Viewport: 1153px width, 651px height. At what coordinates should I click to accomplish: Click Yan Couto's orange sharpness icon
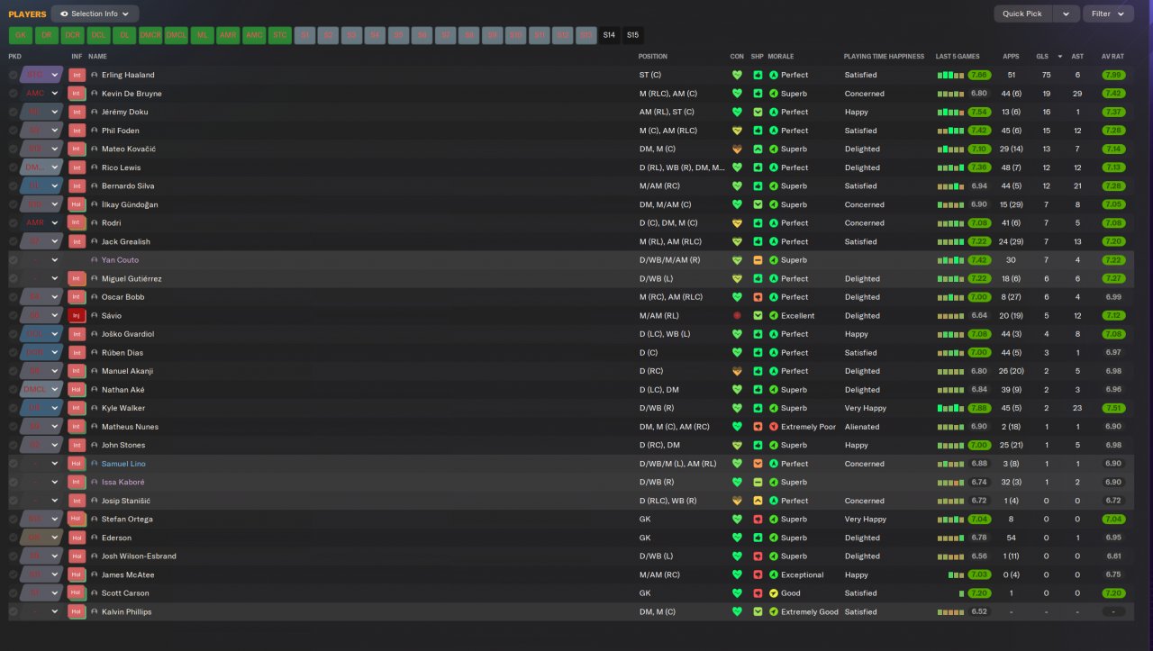758,260
